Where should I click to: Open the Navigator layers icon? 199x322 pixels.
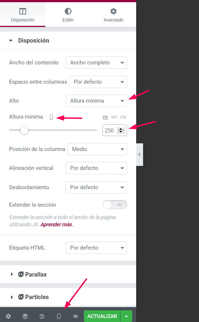tap(25, 316)
